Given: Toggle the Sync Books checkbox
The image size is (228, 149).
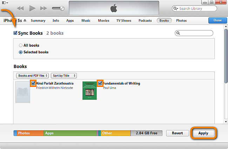Looking at the screenshot, I should tap(15, 33).
